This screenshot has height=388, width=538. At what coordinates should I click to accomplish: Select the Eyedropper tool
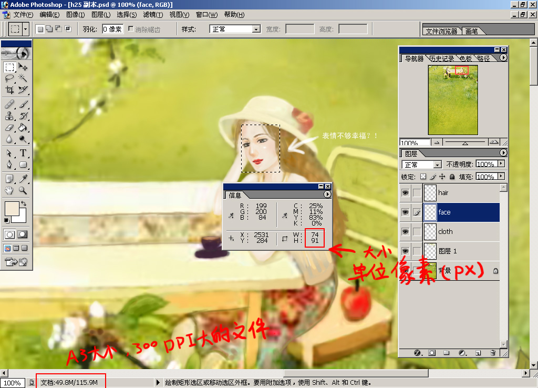point(23,179)
